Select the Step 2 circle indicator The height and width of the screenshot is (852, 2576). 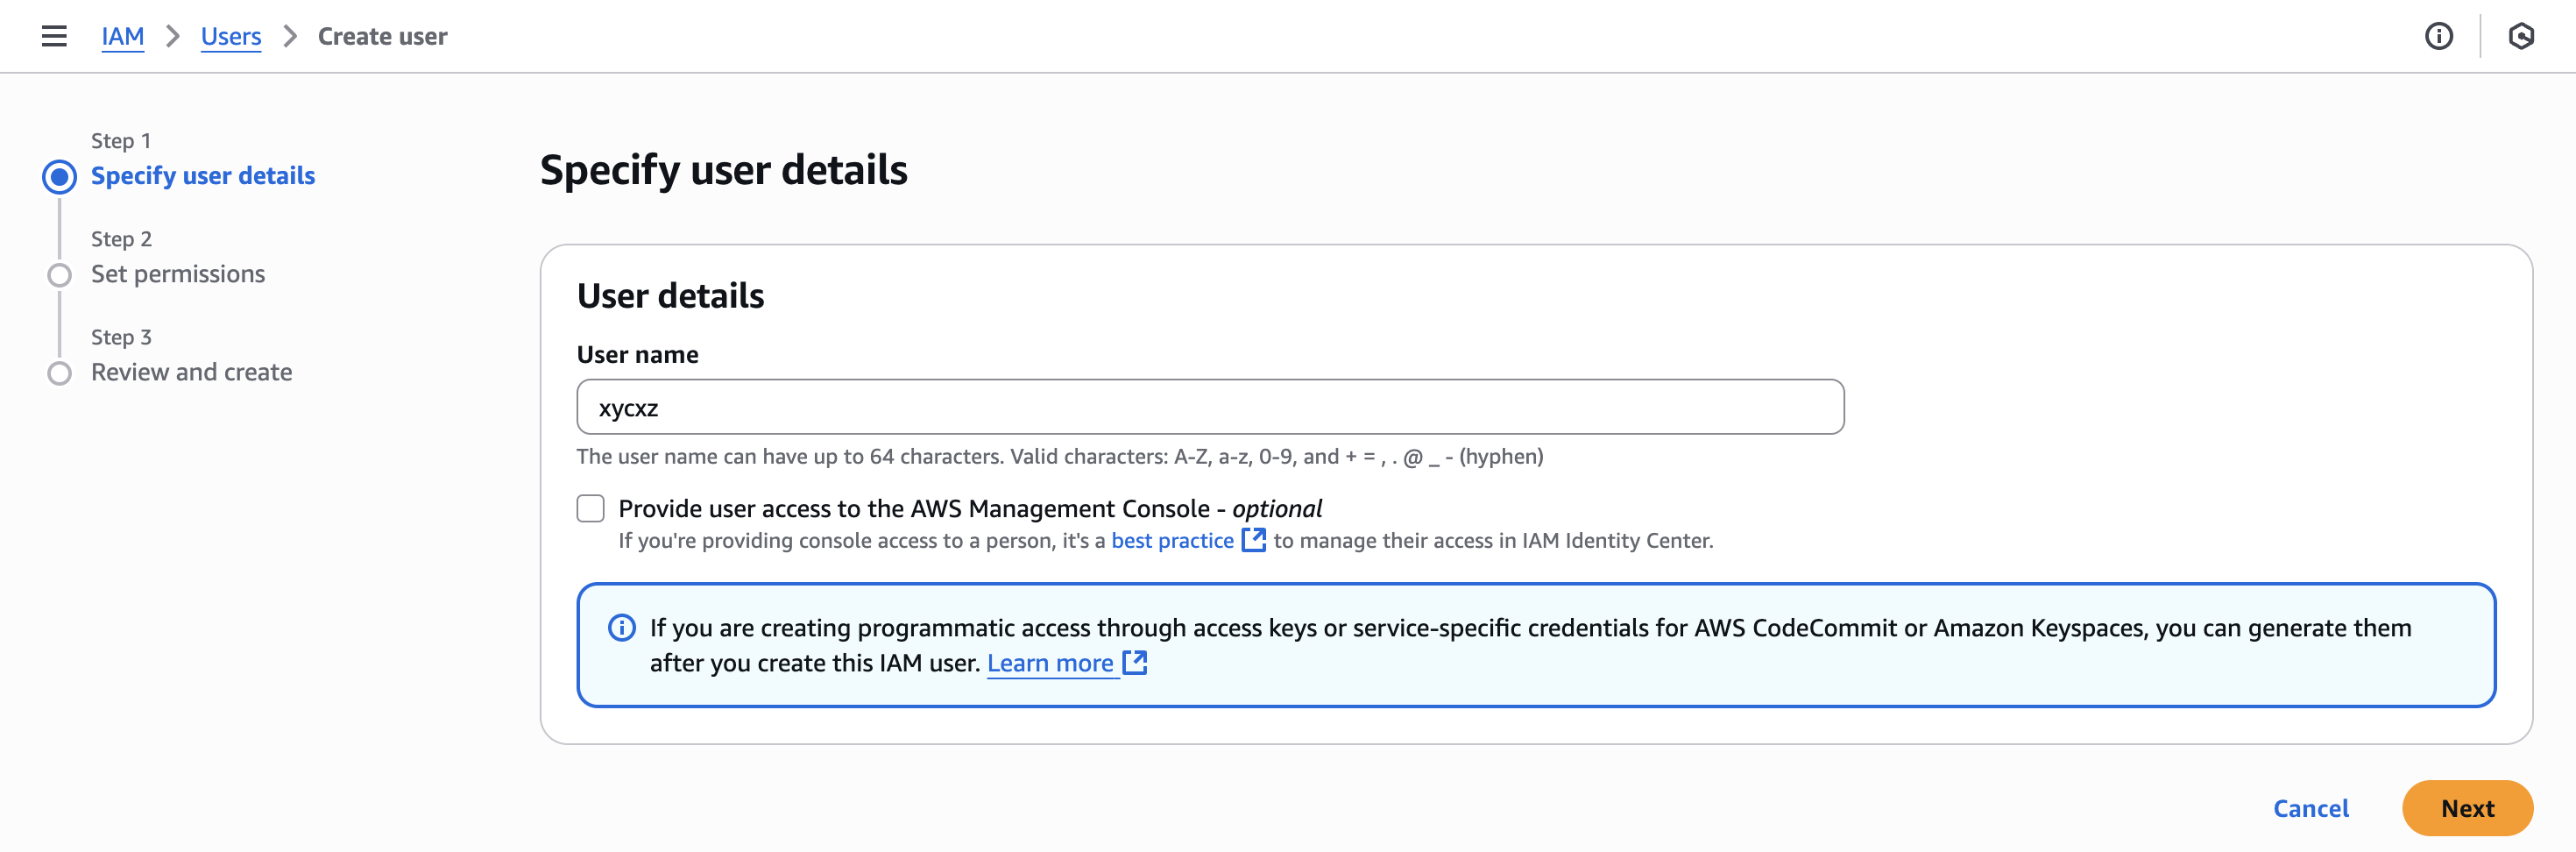(60, 275)
